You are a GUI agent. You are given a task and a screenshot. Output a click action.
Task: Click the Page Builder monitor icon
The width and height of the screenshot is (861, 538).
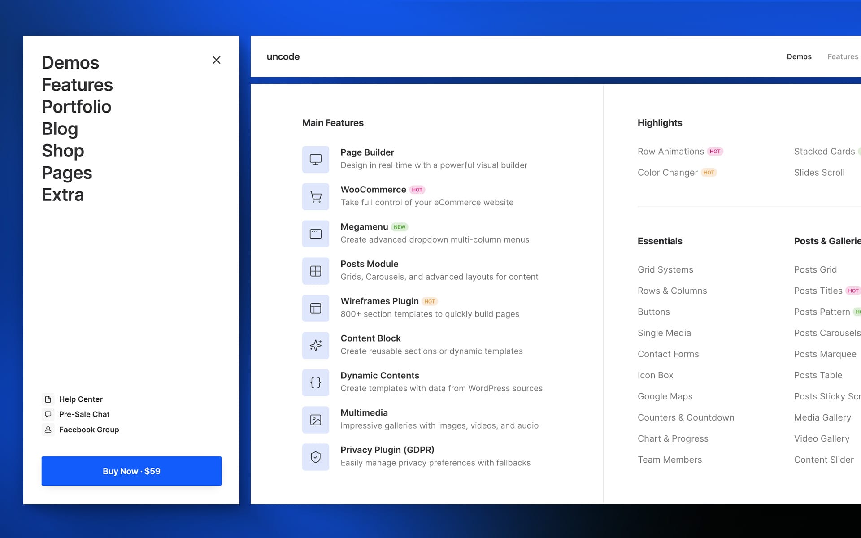pyautogui.click(x=316, y=159)
